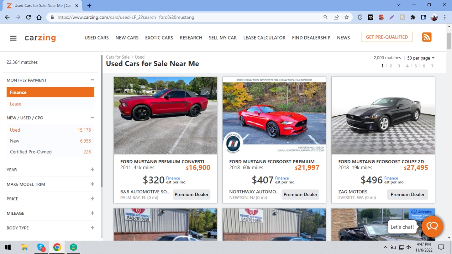Expand the Body Type filter

click(92, 228)
